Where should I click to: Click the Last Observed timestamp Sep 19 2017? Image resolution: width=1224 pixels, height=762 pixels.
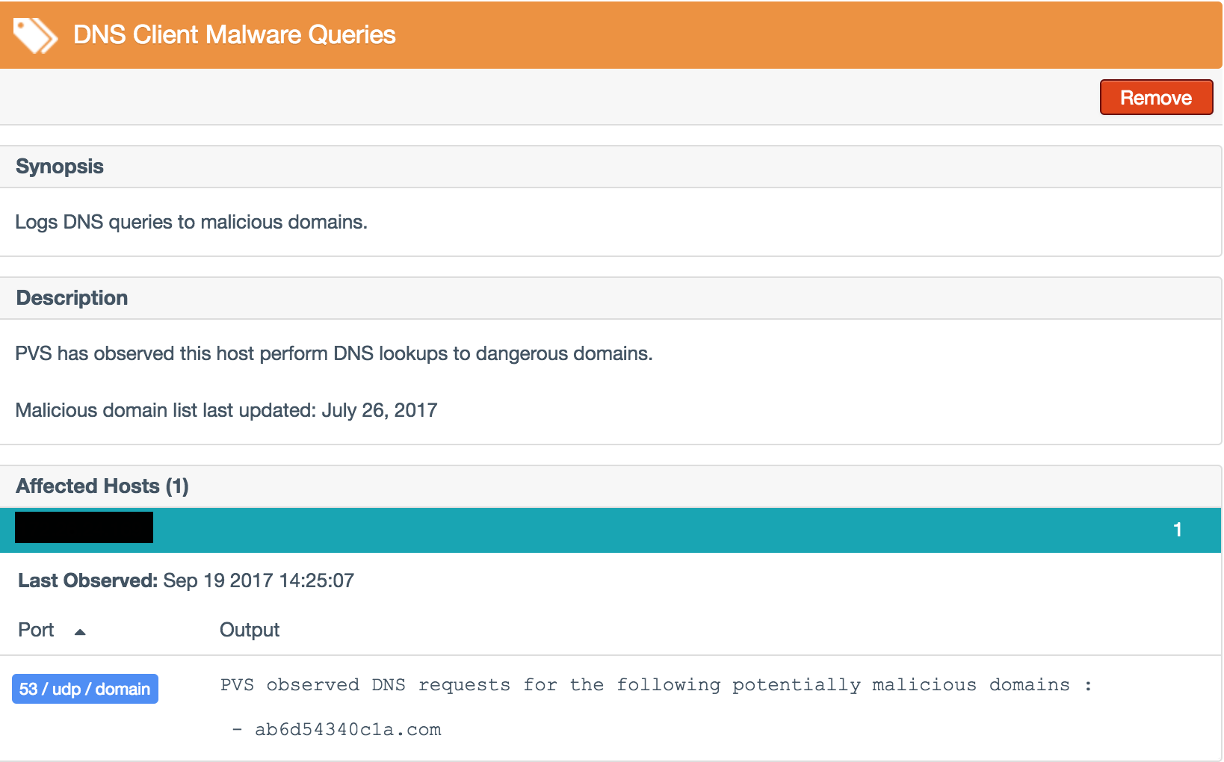point(259,580)
